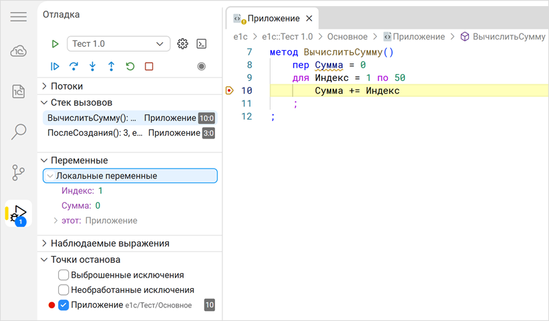Open the hamburger menu
549x321 pixels.
coord(18,17)
